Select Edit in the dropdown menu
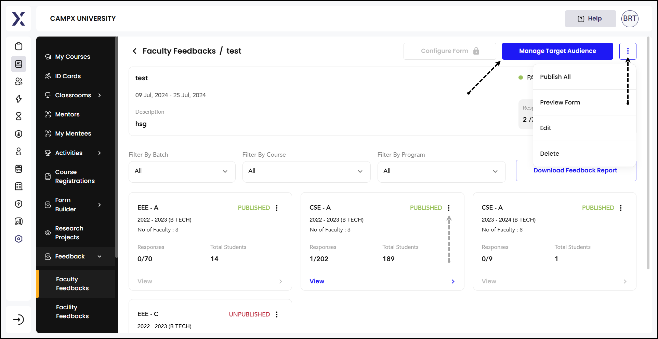This screenshot has width=658, height=339. click(584, 128)
